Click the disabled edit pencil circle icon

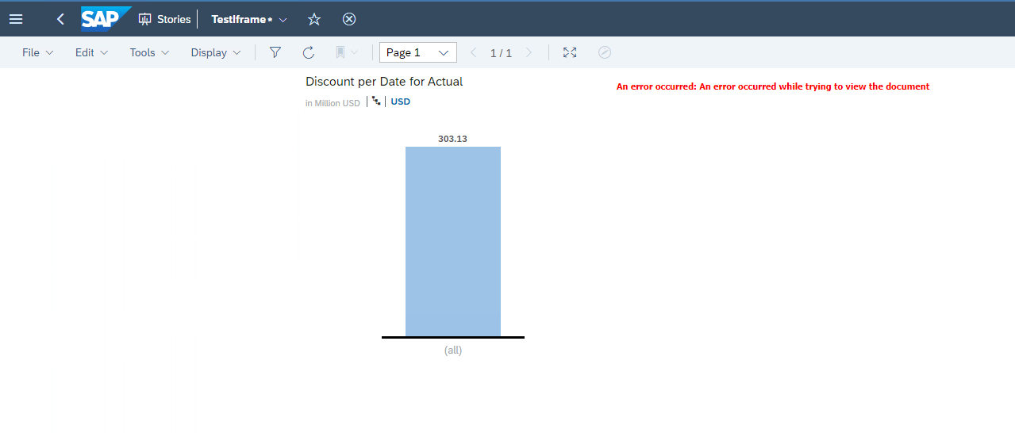pos(605,52)
